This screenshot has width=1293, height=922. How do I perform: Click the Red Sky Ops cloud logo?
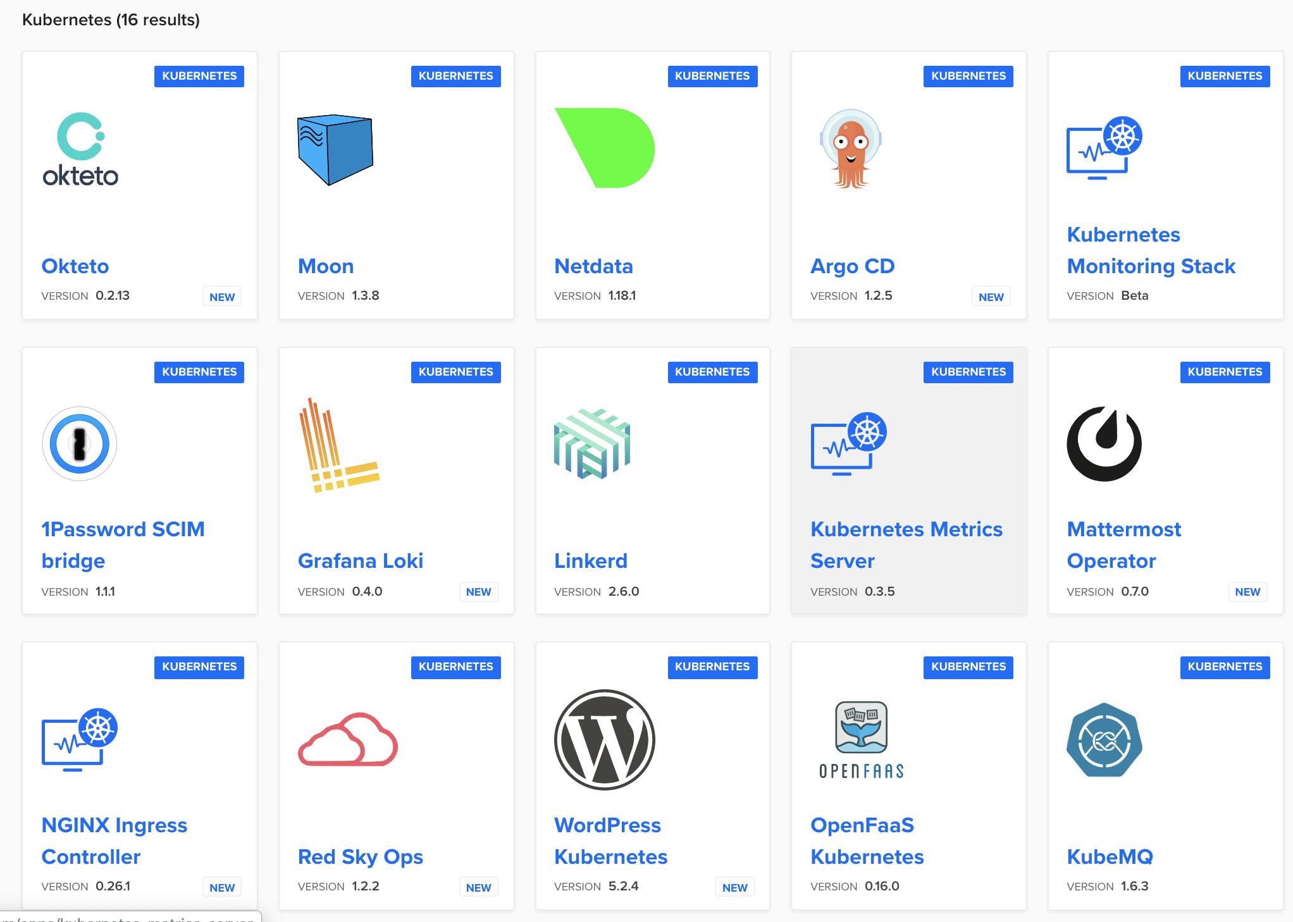pyautogui.click(x=348, y=739)
